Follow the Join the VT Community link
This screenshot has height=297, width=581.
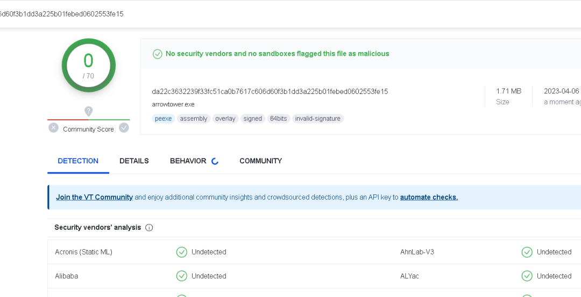click(94, 197)
